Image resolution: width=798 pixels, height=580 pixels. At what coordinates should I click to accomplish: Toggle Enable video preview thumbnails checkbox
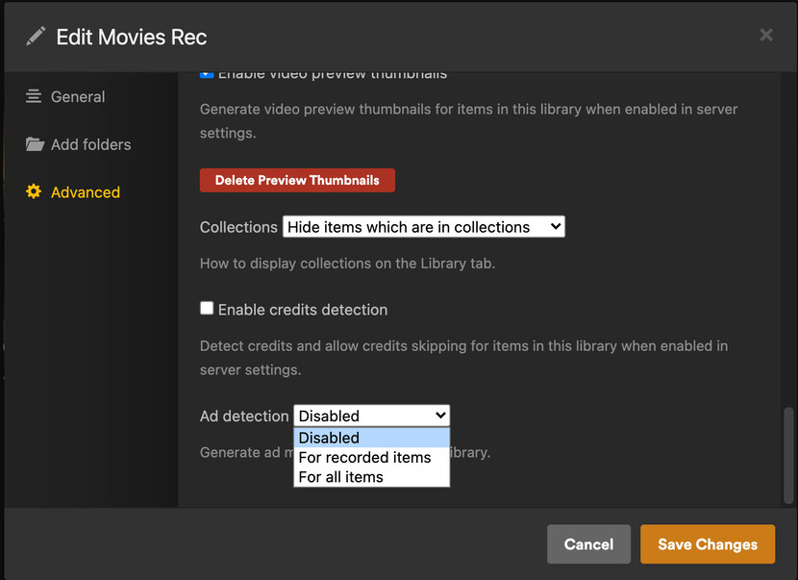click(207, 73)
